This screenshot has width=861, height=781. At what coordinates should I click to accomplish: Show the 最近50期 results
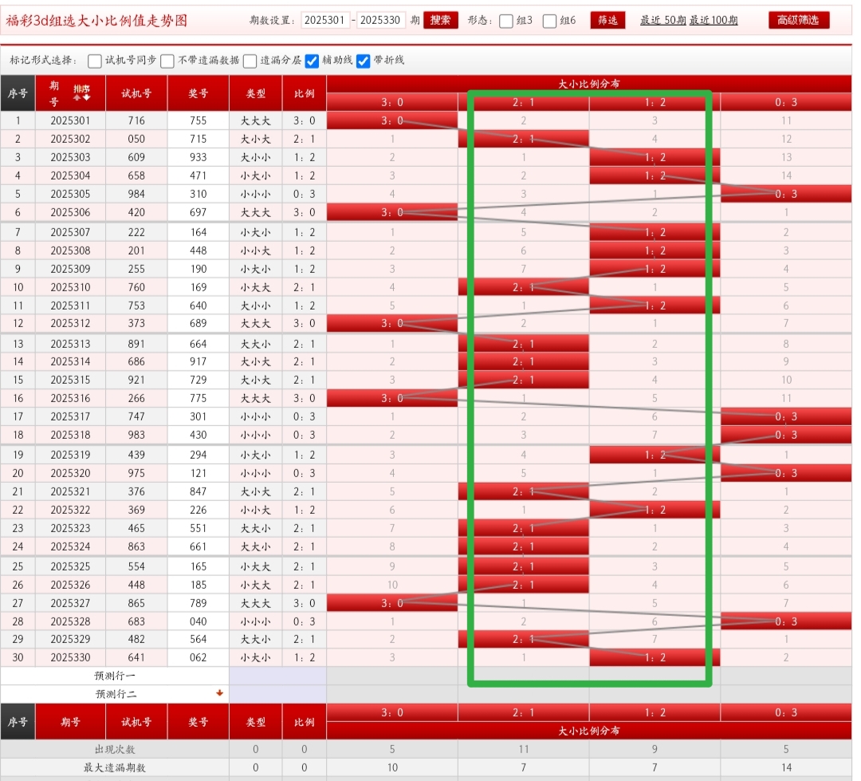click(x=662, y=21)
